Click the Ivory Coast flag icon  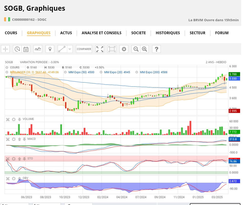pyautogui.click(x=7, y=19)
